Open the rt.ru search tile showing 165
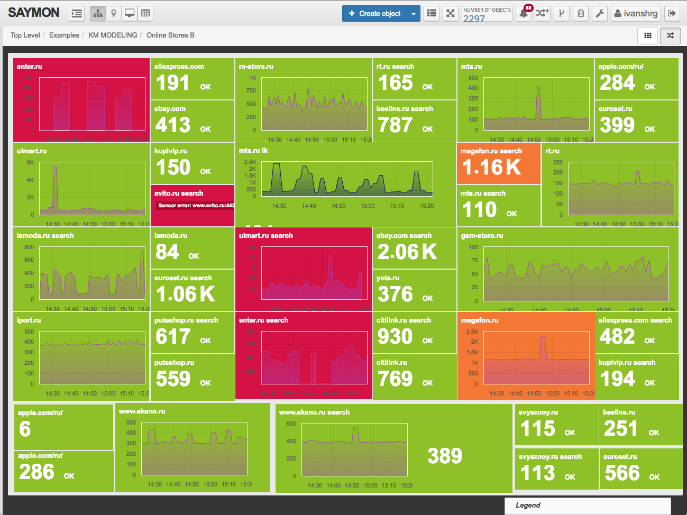Screen dimensions: 687x515 coord(415,79)
